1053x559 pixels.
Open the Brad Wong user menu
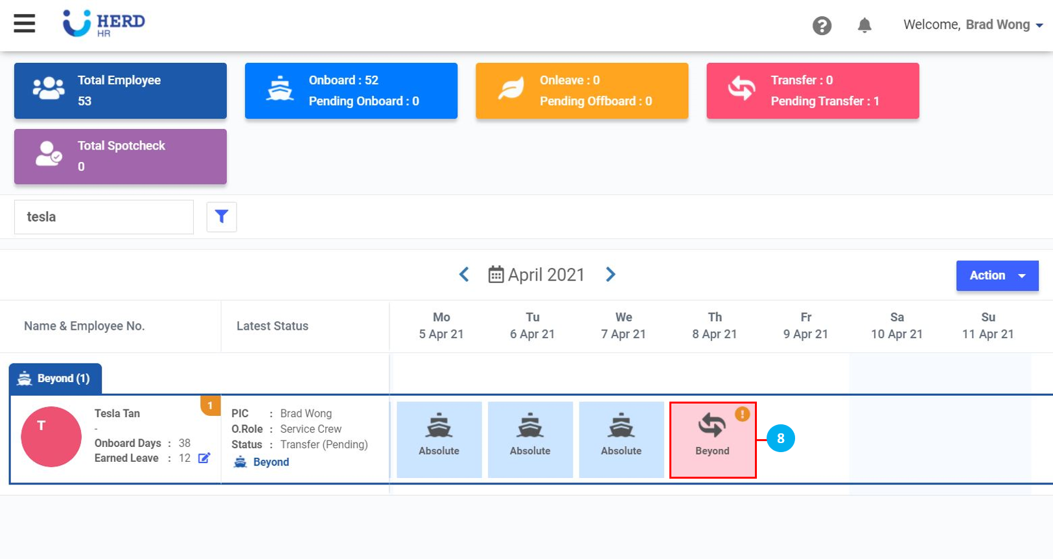[973, 25]
